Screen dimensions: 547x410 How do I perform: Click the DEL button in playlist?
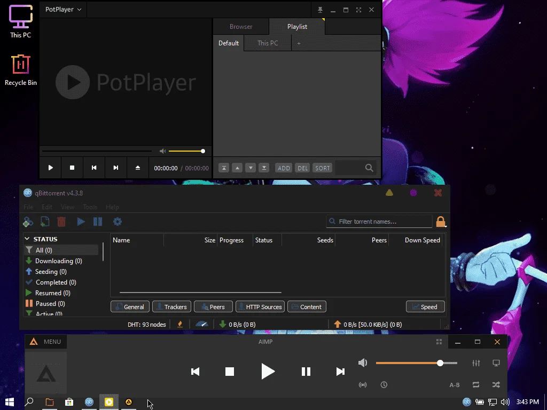pos(302,168)
